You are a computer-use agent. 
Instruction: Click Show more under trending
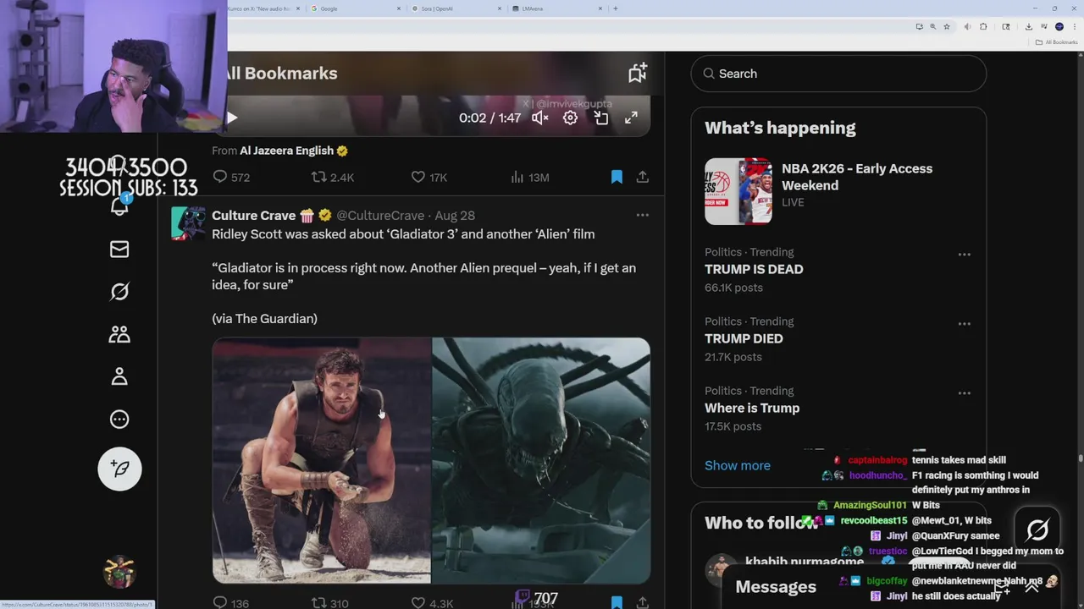pyautogui.click(x=738, y=465)
